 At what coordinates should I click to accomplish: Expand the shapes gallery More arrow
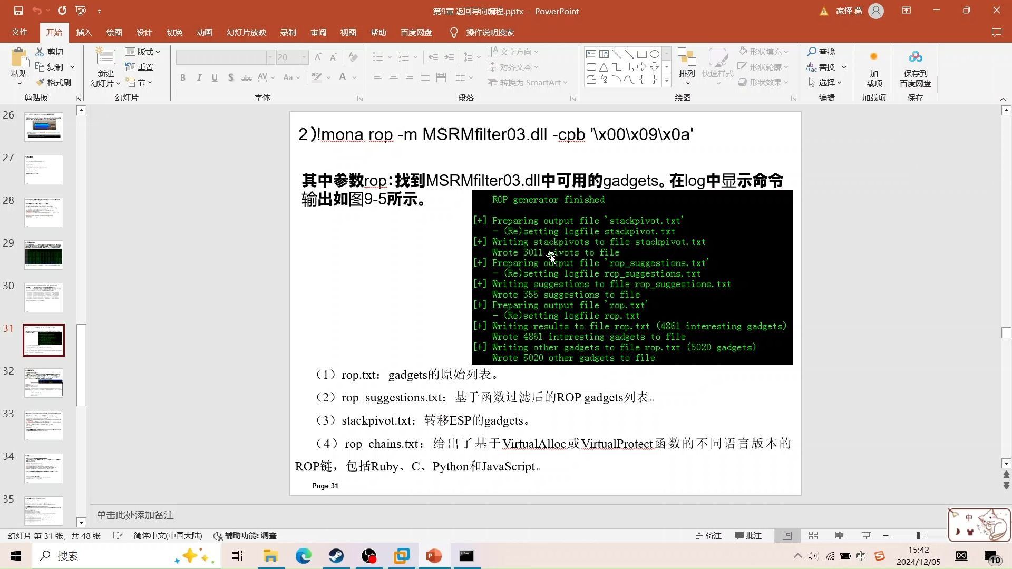click(666, 81)
